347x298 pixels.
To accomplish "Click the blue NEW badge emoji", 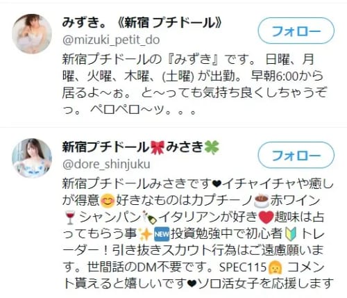I will tap(162, 235).
